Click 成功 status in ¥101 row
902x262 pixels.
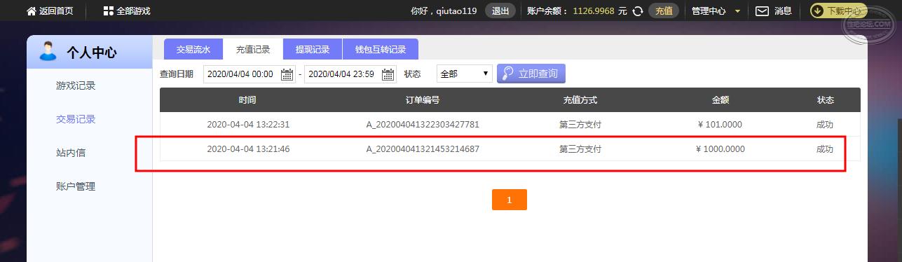coord(825,125)
